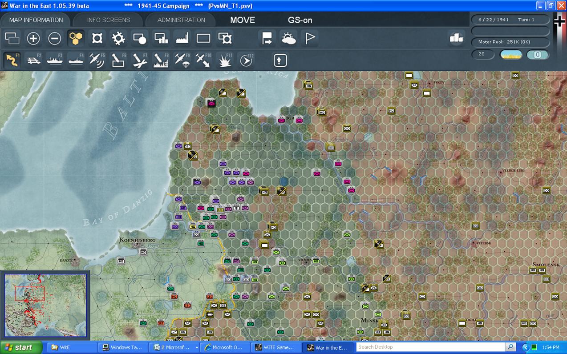Select the F11 explosion icon
567x354 pixels.
click(225, 60)
